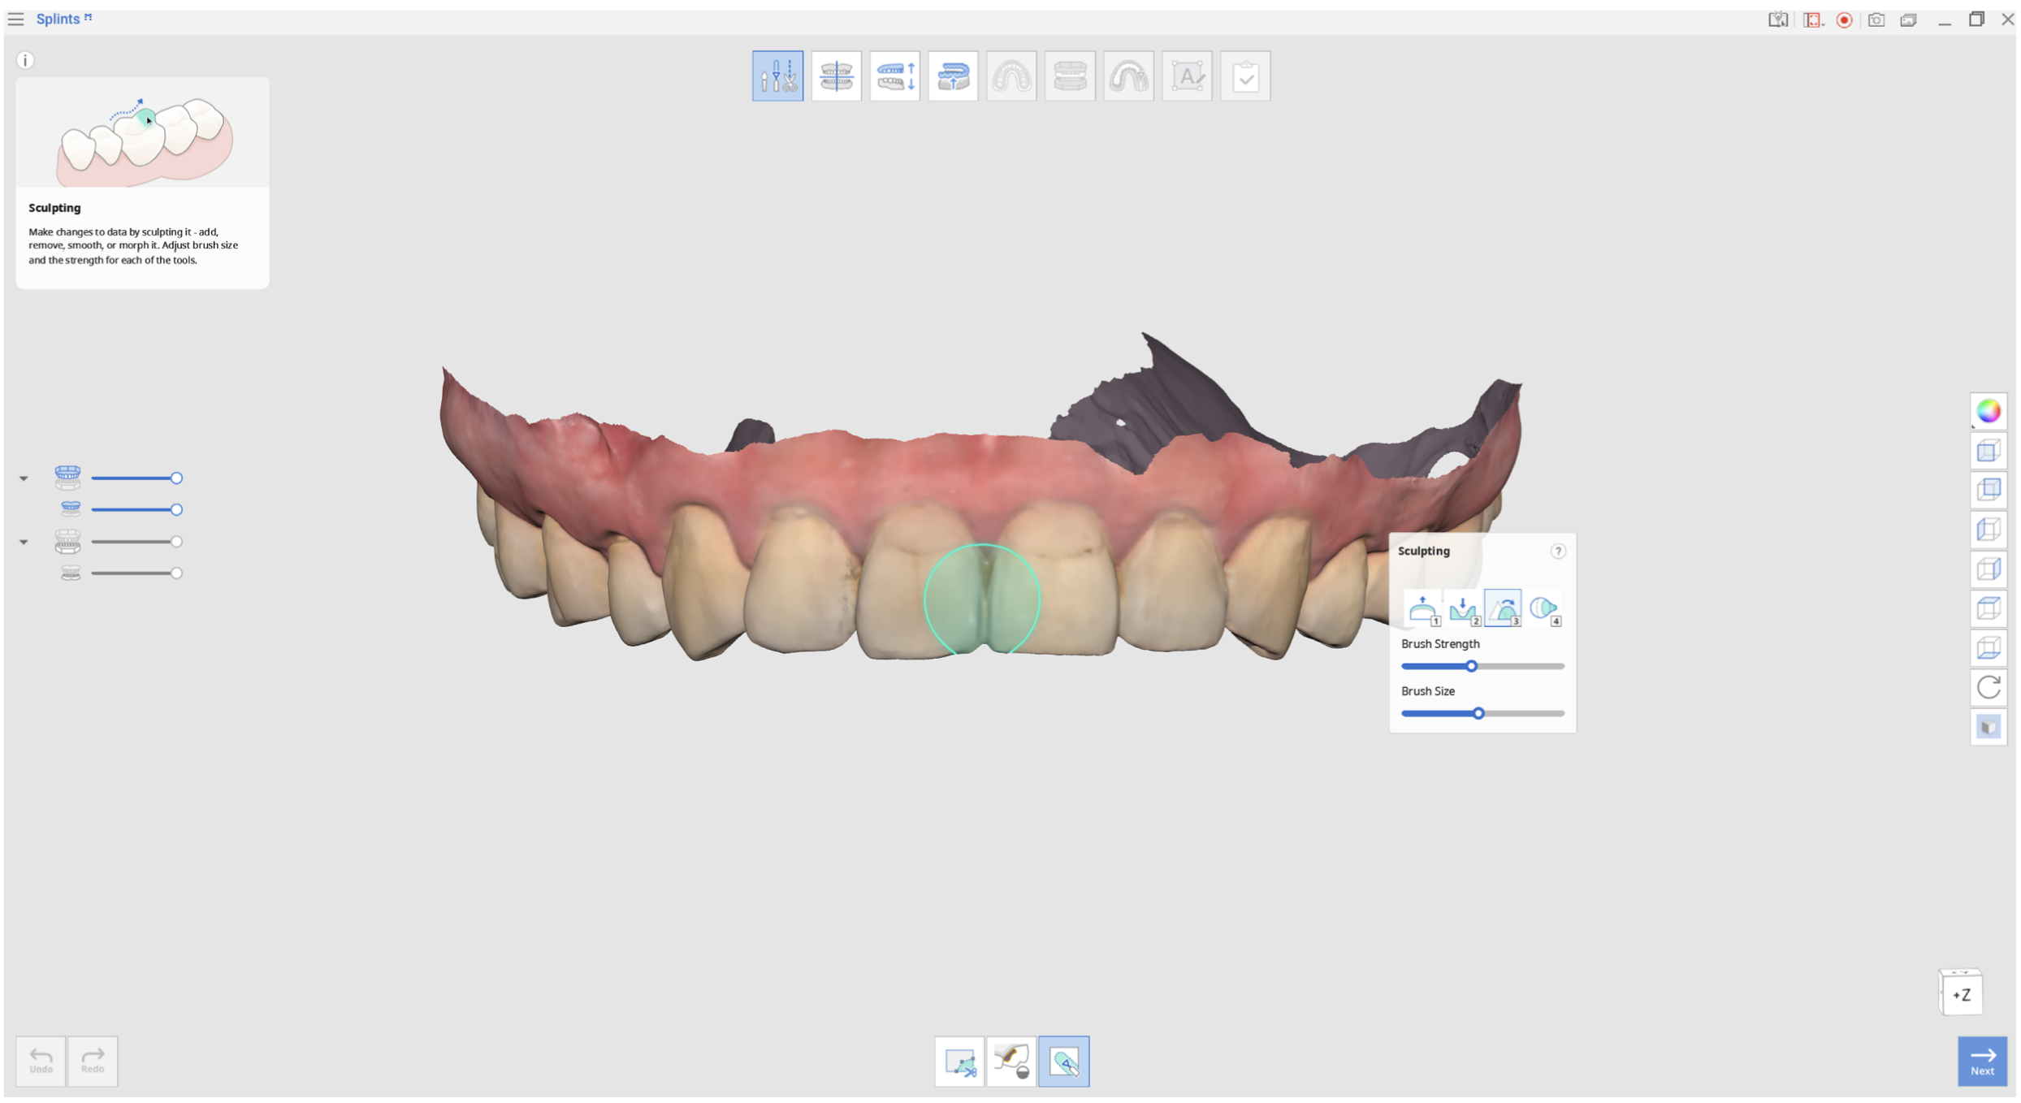Switch to bottom cube view
The width and height of the screenshot is (2021, 1103).
[x=1988, y=647]
